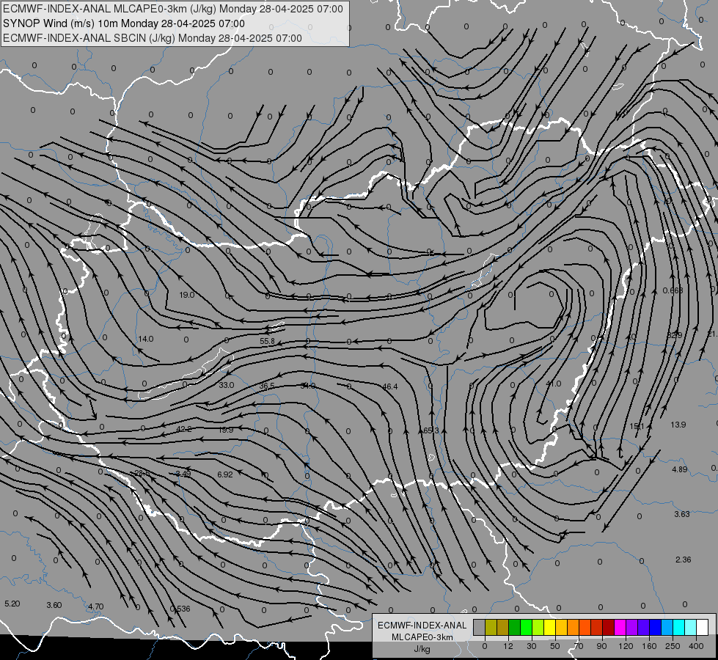This screenshot has height=660, width=718.
Task: Click legend tick value 120
Action: click(626, 646)
